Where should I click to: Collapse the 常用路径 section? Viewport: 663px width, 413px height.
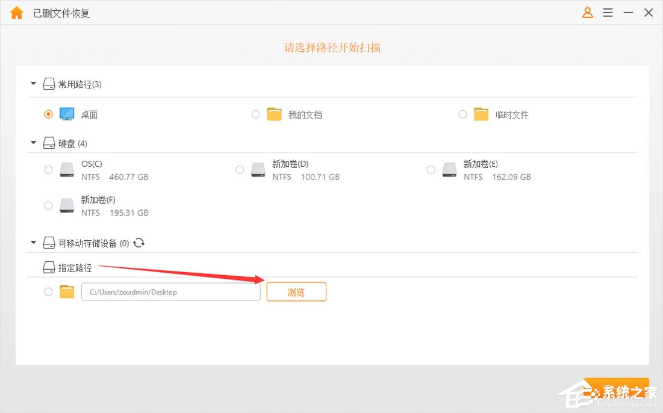(33, 84)
